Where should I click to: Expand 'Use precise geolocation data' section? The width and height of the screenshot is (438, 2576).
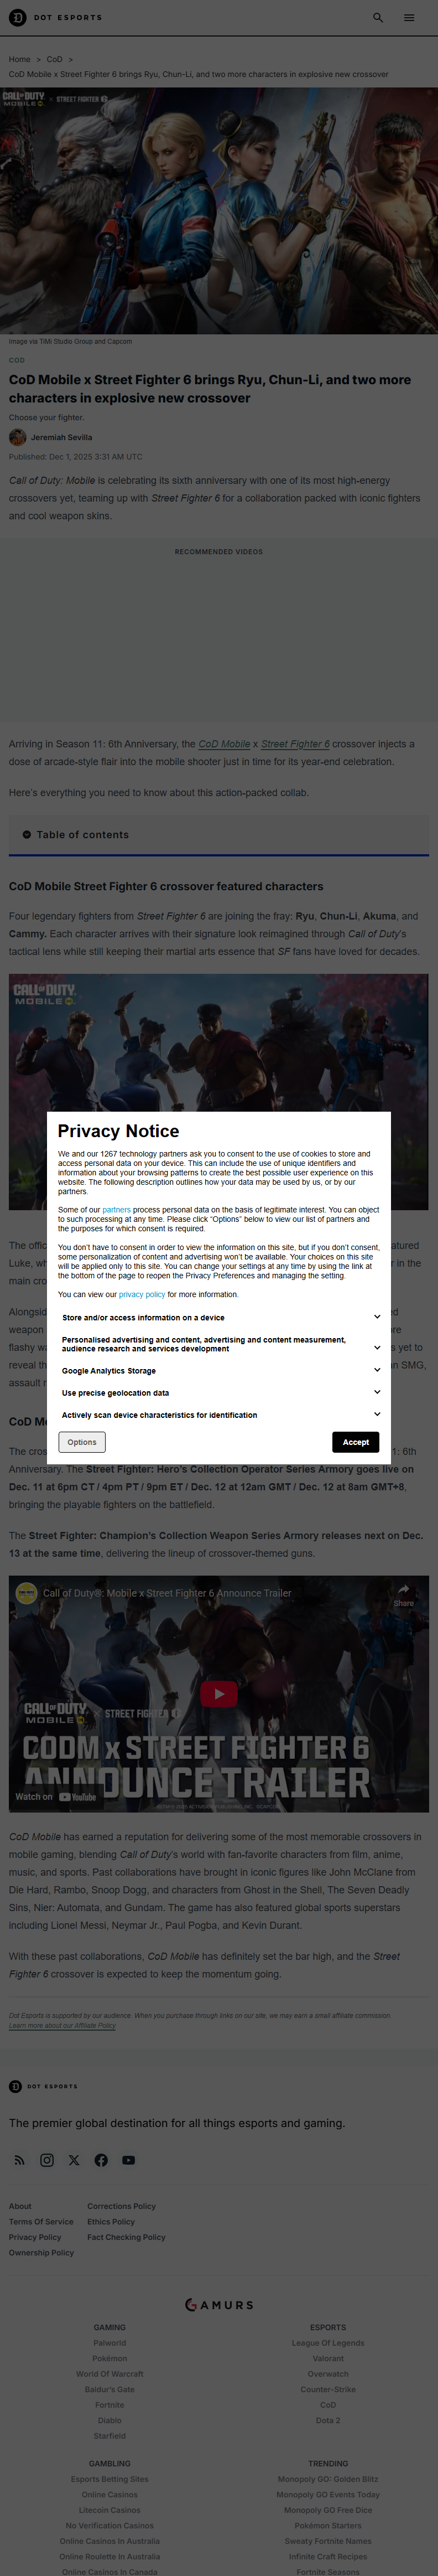(377, 1392)
